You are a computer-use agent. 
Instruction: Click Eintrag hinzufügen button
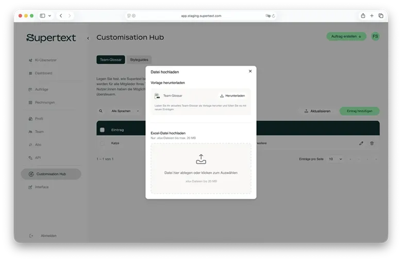pyautogui.click(x=359, y=111)
